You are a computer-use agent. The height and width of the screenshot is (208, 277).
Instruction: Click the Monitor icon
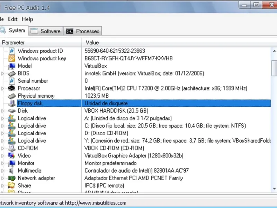(12, 163)
